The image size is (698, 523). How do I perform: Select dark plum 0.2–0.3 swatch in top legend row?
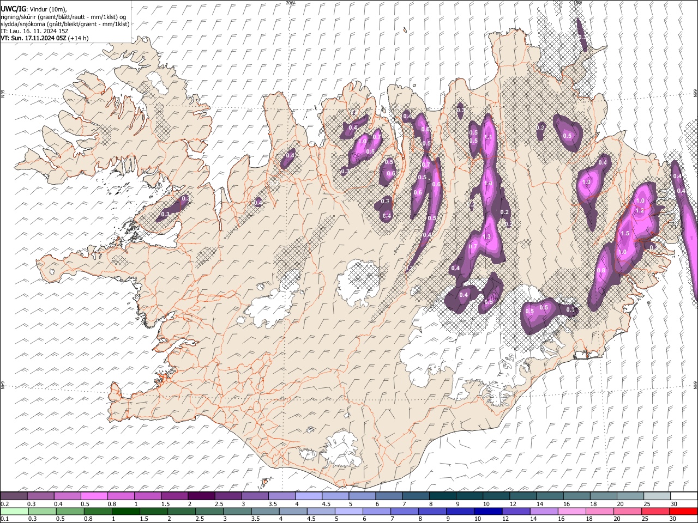point(14,496)
